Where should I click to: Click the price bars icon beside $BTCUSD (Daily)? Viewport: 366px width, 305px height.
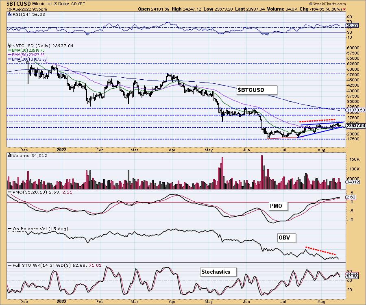(10, 46)
